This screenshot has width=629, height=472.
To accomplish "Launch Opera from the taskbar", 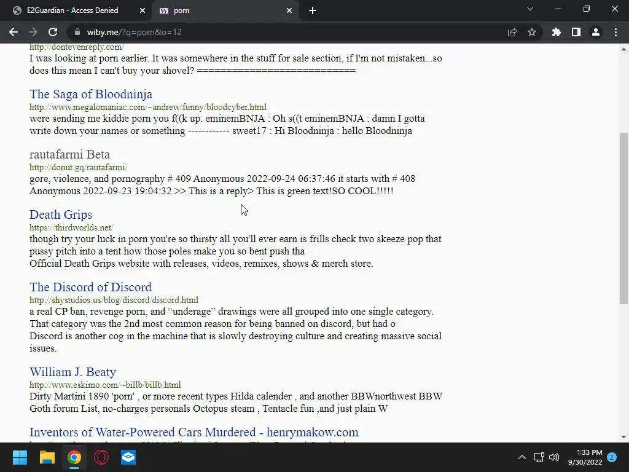I will 101,457.
